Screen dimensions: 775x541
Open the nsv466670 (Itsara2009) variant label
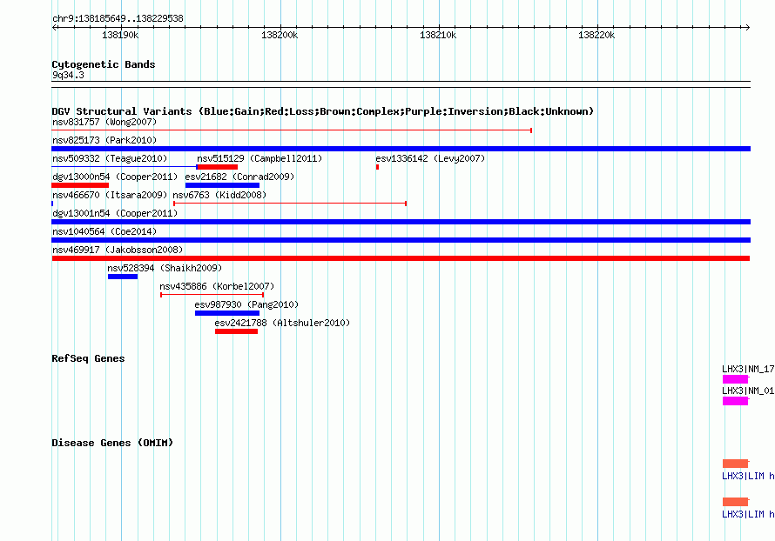(110, 195)
